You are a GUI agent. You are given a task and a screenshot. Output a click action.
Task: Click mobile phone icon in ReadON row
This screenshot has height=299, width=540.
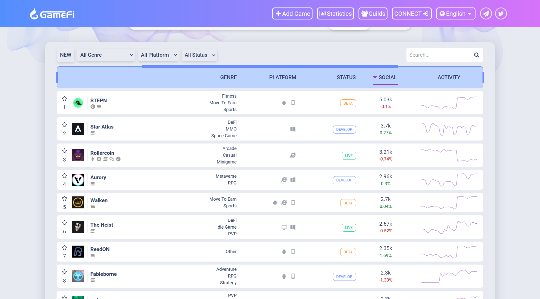point(293,252)
